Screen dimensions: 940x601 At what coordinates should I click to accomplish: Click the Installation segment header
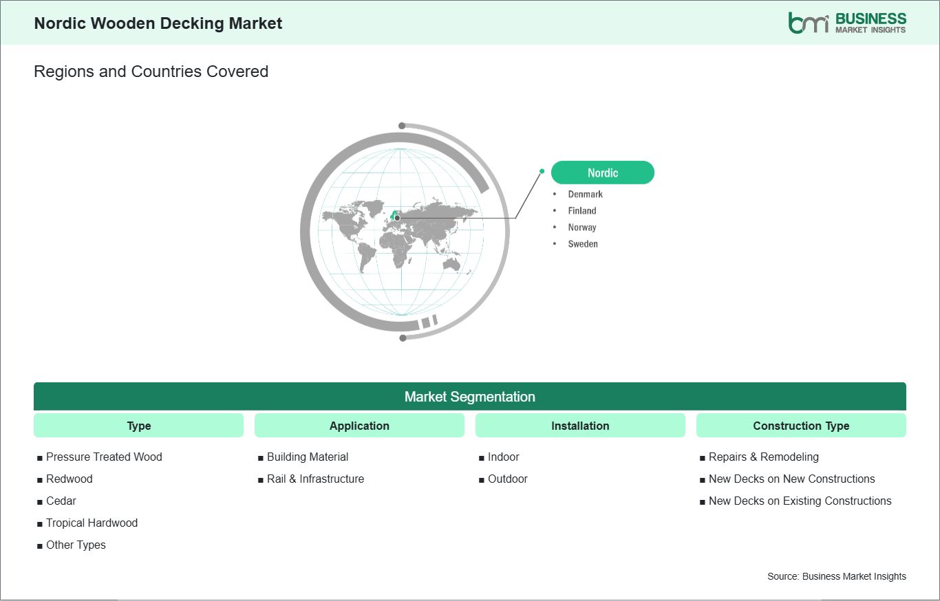pyautogui.click(x=580, y=426)
